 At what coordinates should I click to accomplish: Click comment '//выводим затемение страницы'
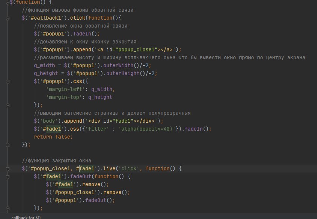click(112, 113)
